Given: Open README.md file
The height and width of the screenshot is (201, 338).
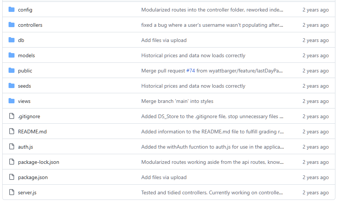Looking at the screenshot, I should point(32,132).
